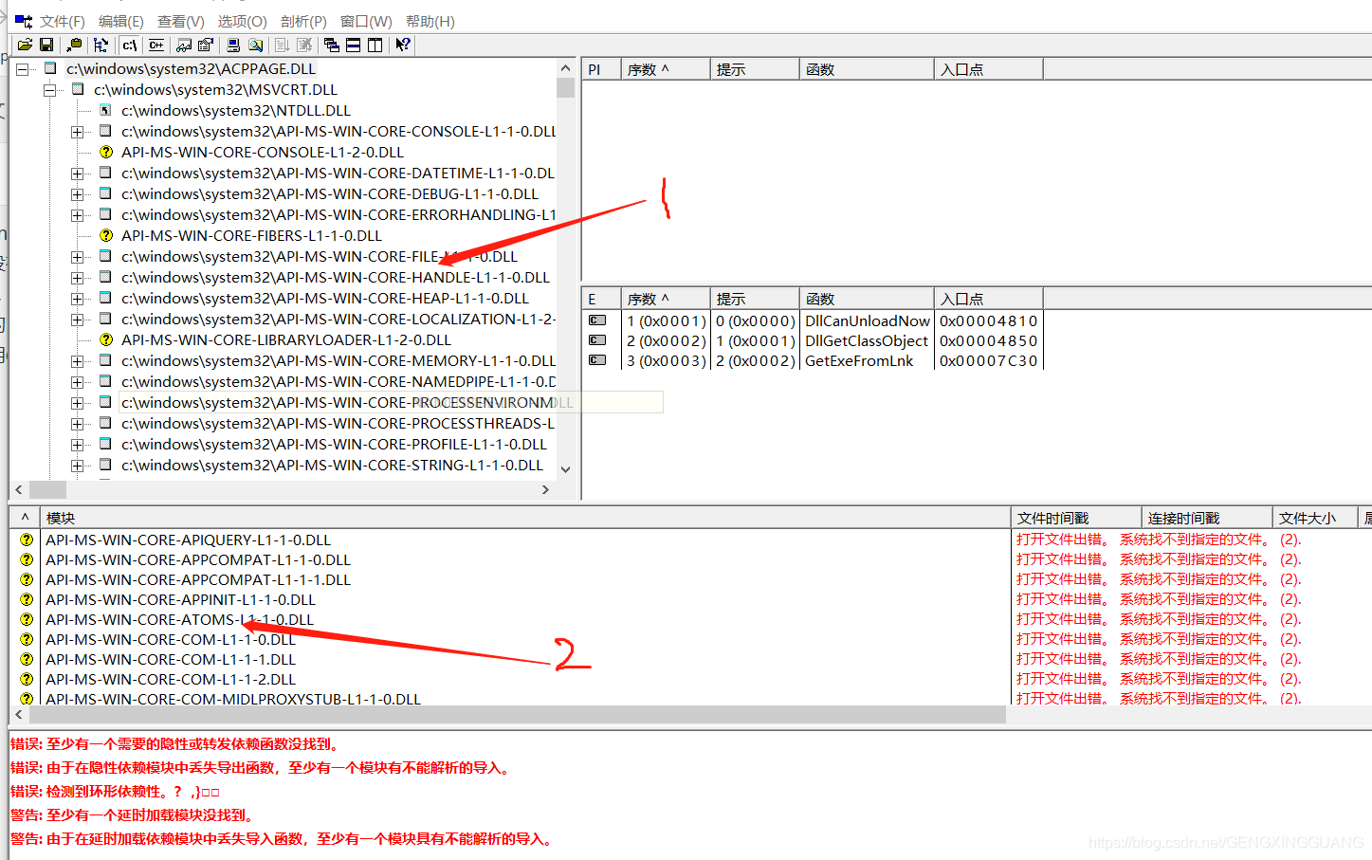Viewport: 1372px width, 860px height.
Task: Select API-MS-WIN-CORE-LIBRARYLOADER-L1-2-0.DLL tree item
Action: 286,340
